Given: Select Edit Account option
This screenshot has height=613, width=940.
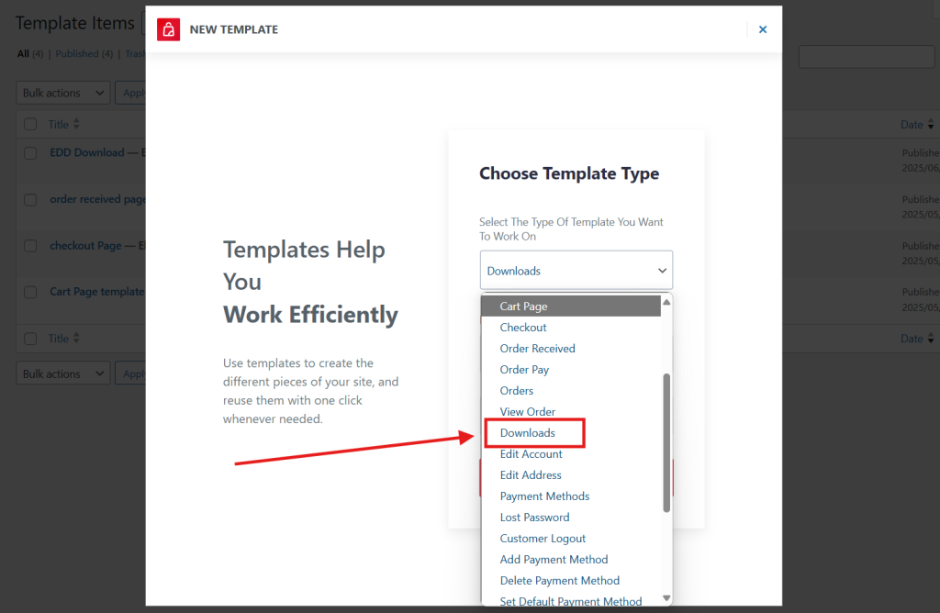Looking at the screenshot, I should [571, 453].
